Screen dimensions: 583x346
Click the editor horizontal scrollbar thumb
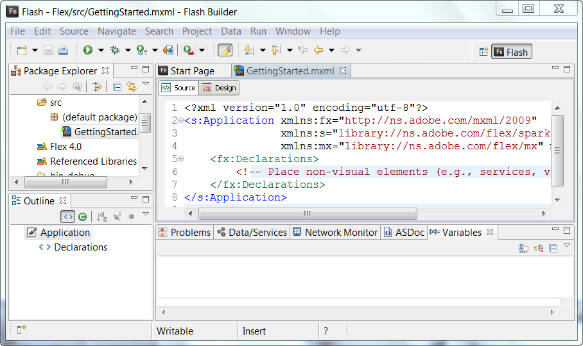pos(308,213)
